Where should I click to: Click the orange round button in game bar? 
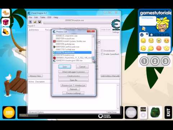(x=9, y=112)
